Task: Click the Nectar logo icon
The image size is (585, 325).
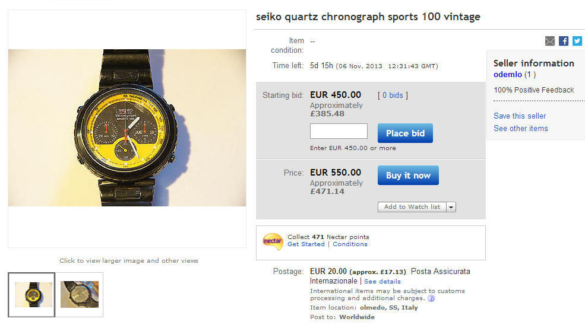Action: click(x=273, y=241)
